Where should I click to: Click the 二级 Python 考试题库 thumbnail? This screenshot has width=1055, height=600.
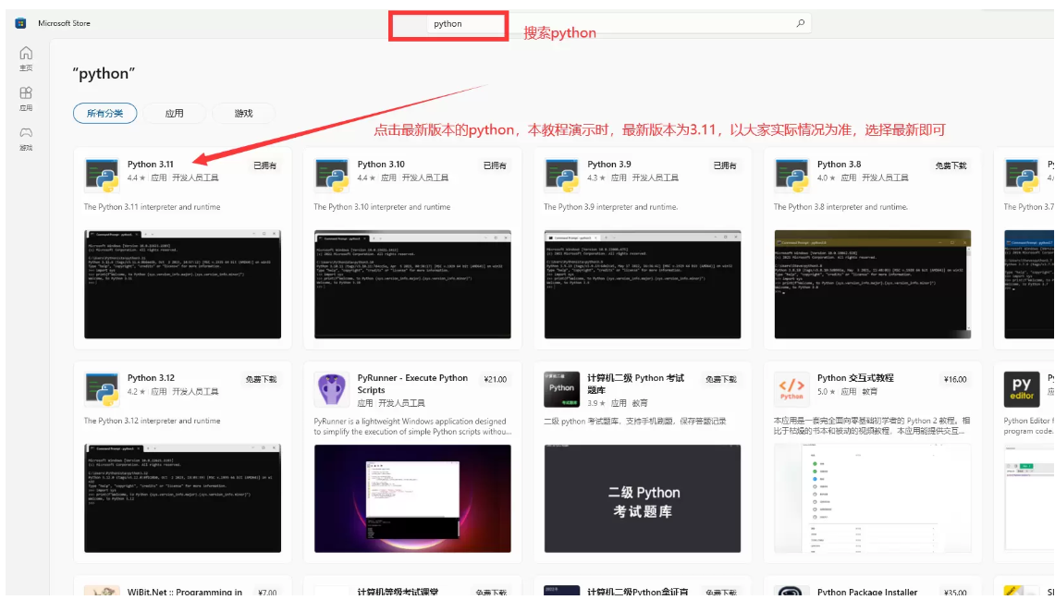[643, 498]
